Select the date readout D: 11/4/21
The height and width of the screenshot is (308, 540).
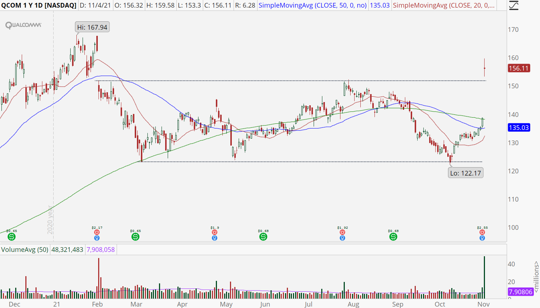click(95, 5)
